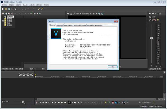This screenshot has height=109, width=167.
Task: Mute master bus with the speaker icon
Action: [156, 14]
